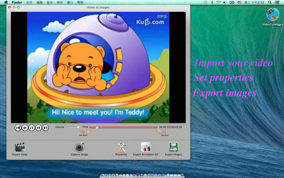Open the Apple menu
The width and height of the screenshot is (284, 178).
coord(6,2)
